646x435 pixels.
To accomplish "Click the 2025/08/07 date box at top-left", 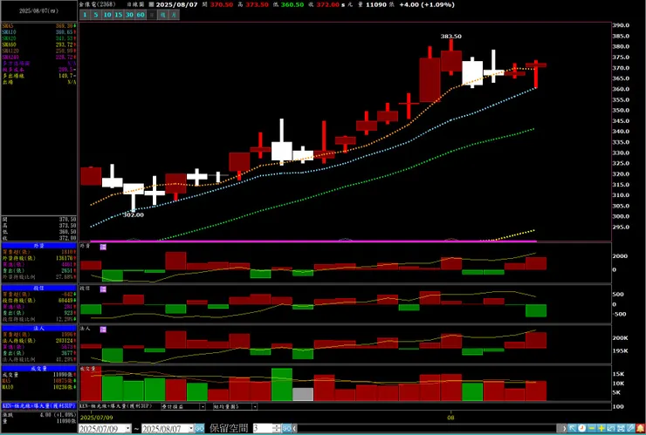I will (38, 11).
